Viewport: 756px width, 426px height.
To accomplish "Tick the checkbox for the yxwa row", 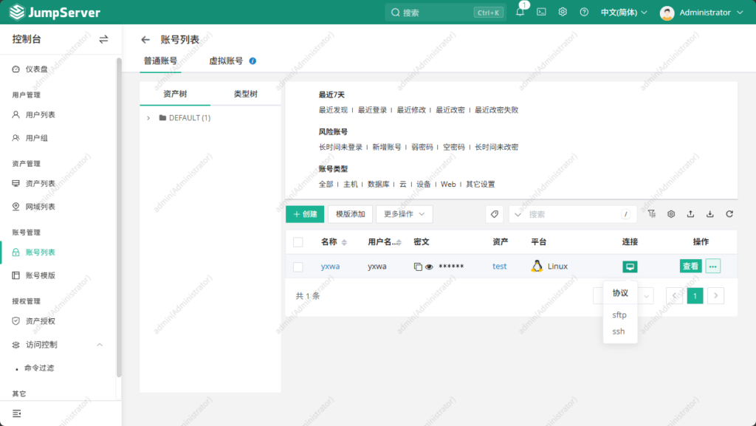I will coord(298,267).
